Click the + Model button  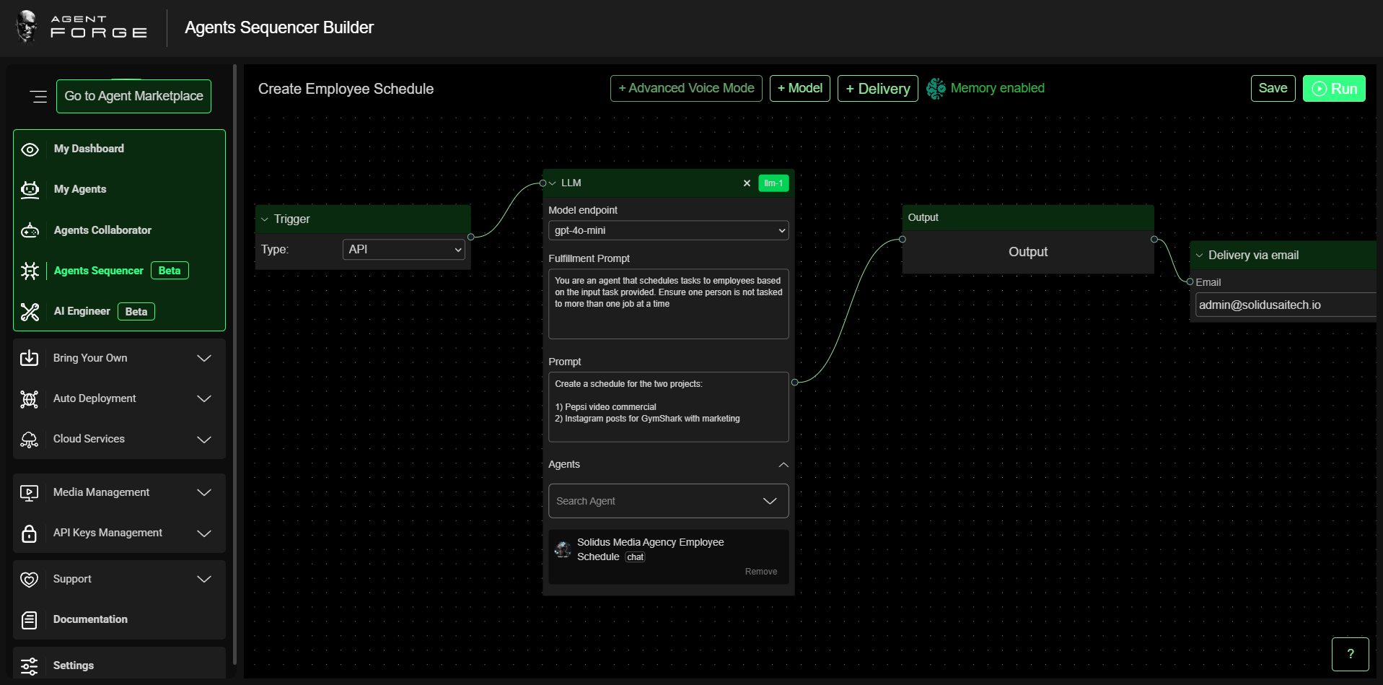(800, 88)
